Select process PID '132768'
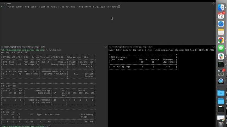Image resolution: width=227 pixels, height=127 pixels. point(29,122)
